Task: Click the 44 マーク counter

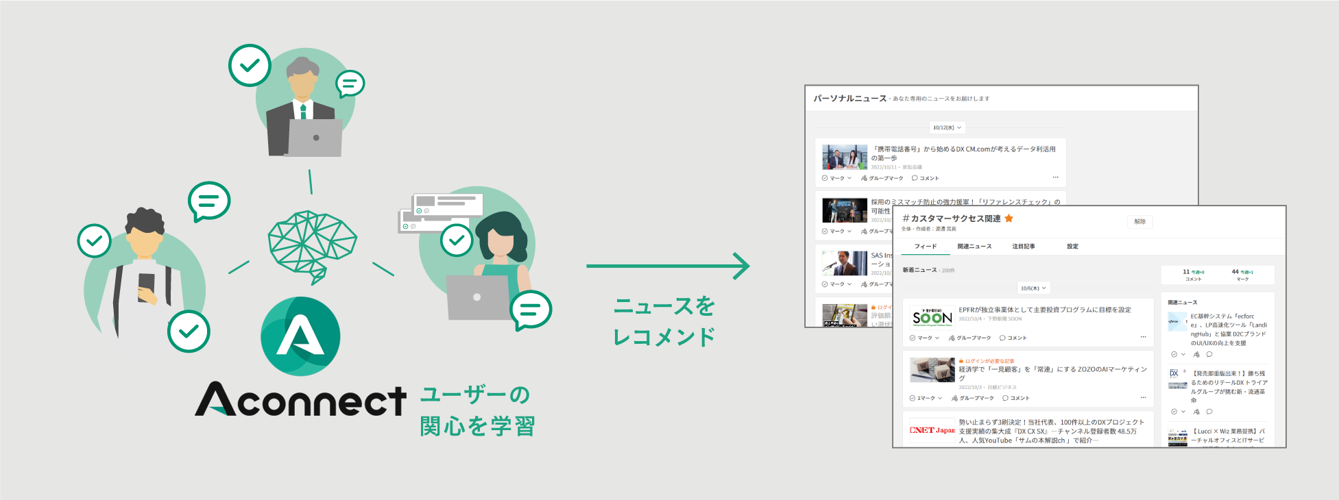Action: point(1242,275)
